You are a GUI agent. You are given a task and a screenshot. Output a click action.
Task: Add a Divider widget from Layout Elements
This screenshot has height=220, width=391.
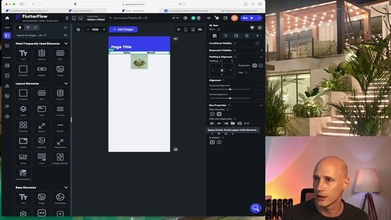[60, 127]
